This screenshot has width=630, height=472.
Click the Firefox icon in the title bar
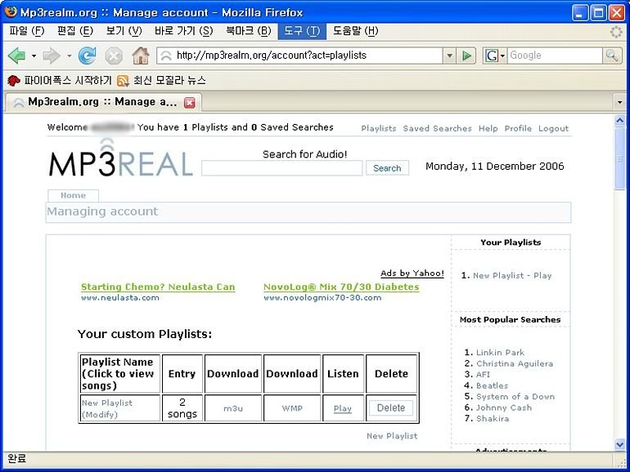pyautogui.click(x=11, y=11)
